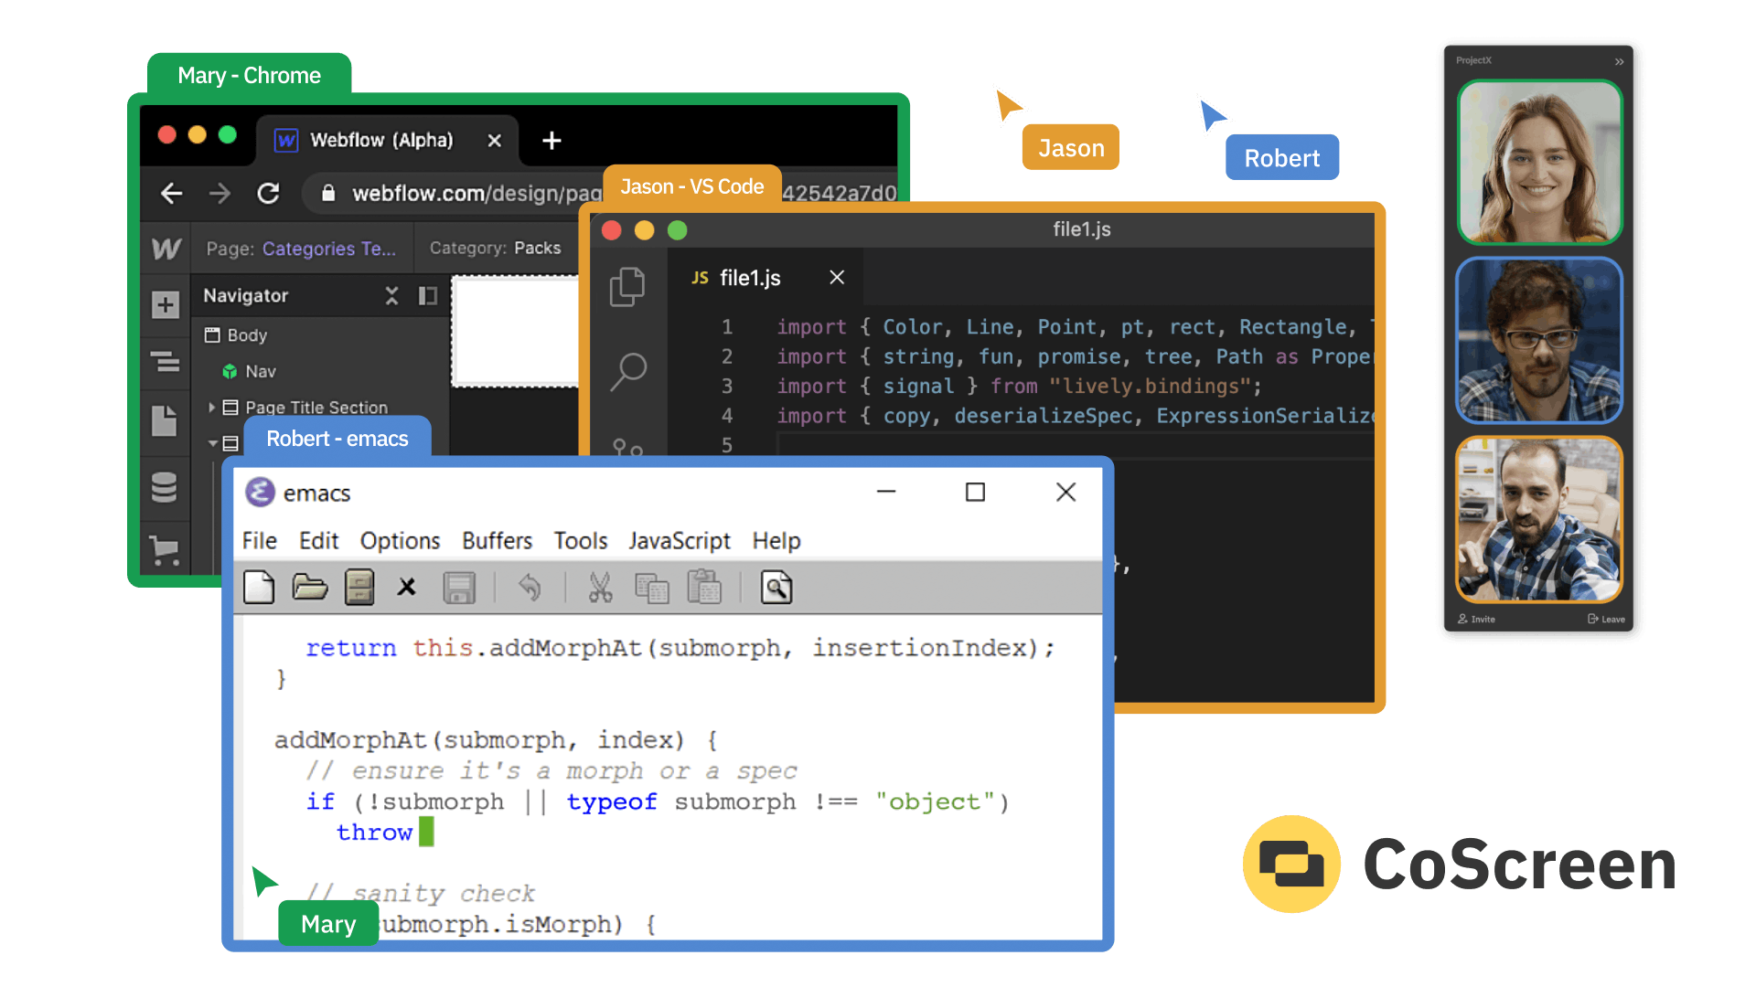The image size is (1756, 987).
Task: Click the Invite button in CoScreen panel
Action: (x=1476, y=619)
